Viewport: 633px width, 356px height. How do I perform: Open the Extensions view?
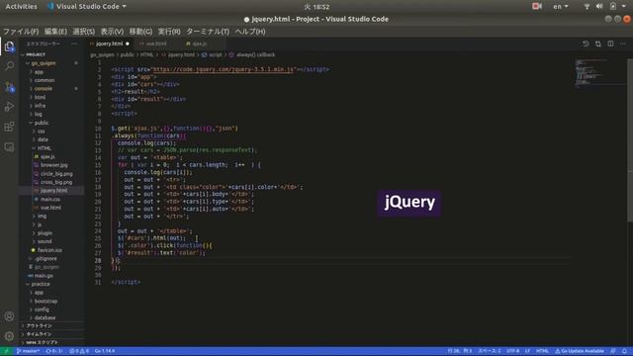9,127
